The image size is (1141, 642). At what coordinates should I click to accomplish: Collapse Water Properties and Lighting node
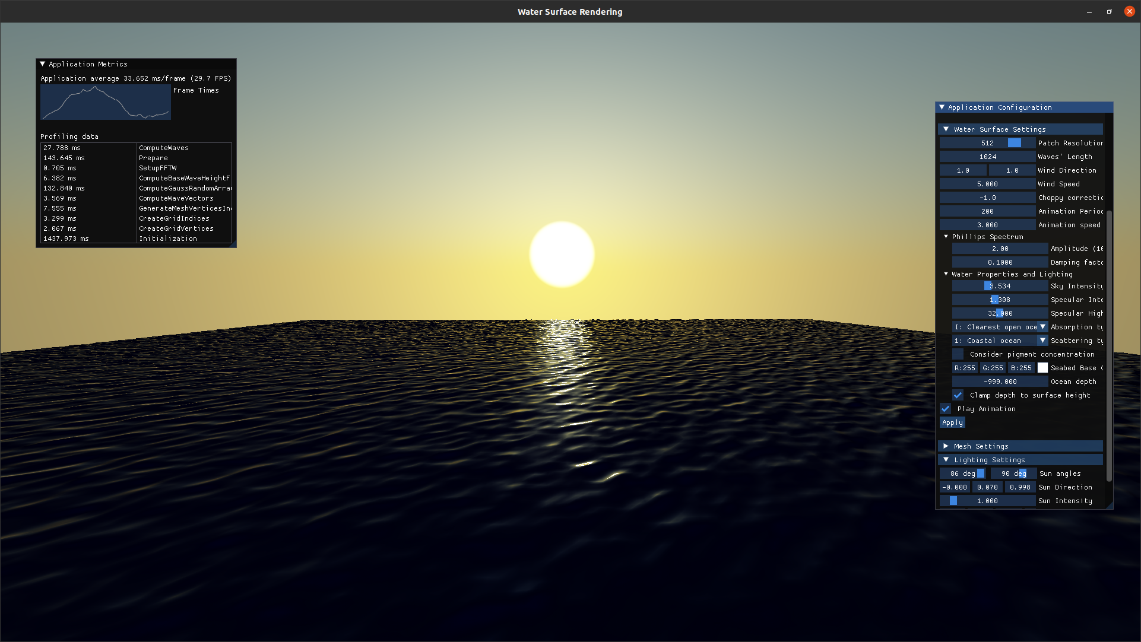click(x=946, y=274)
